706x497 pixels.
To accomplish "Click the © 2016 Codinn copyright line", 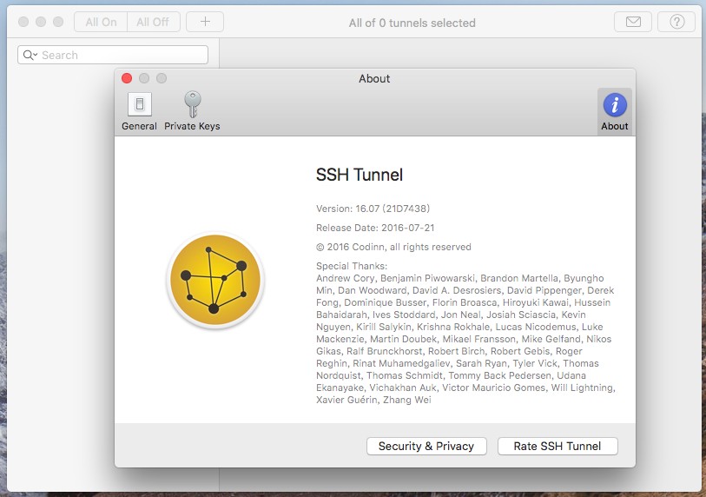I will (x=393, y=247).
